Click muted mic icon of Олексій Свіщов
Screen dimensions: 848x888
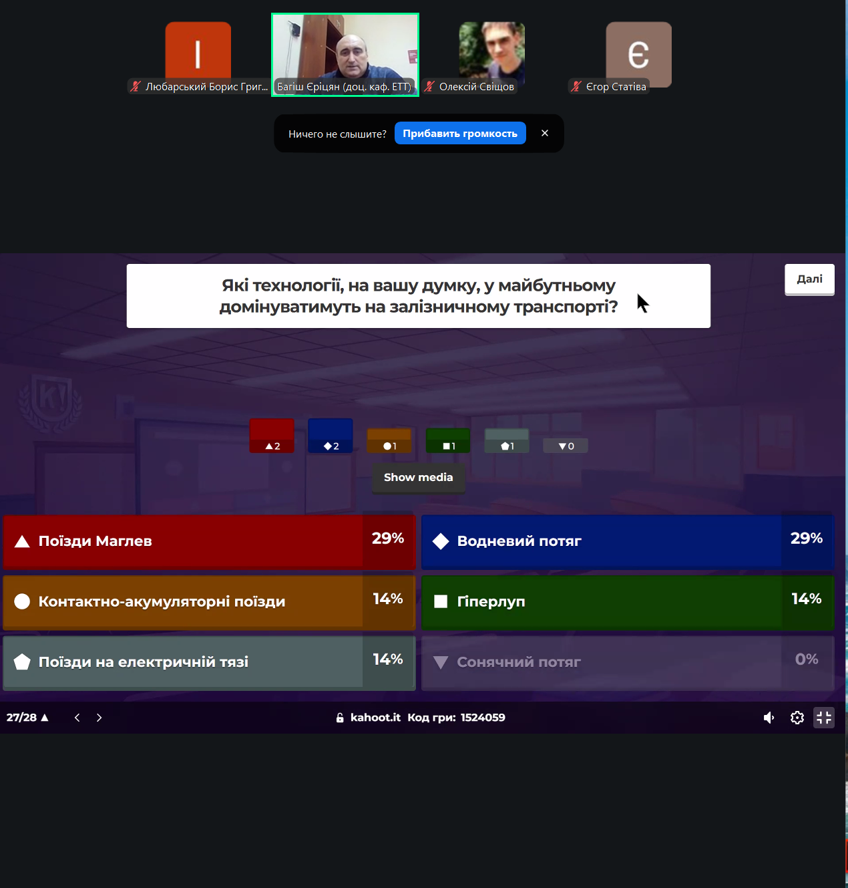point(429,86)
